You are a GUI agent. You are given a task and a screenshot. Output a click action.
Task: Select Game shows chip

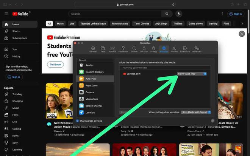[195, 23]
